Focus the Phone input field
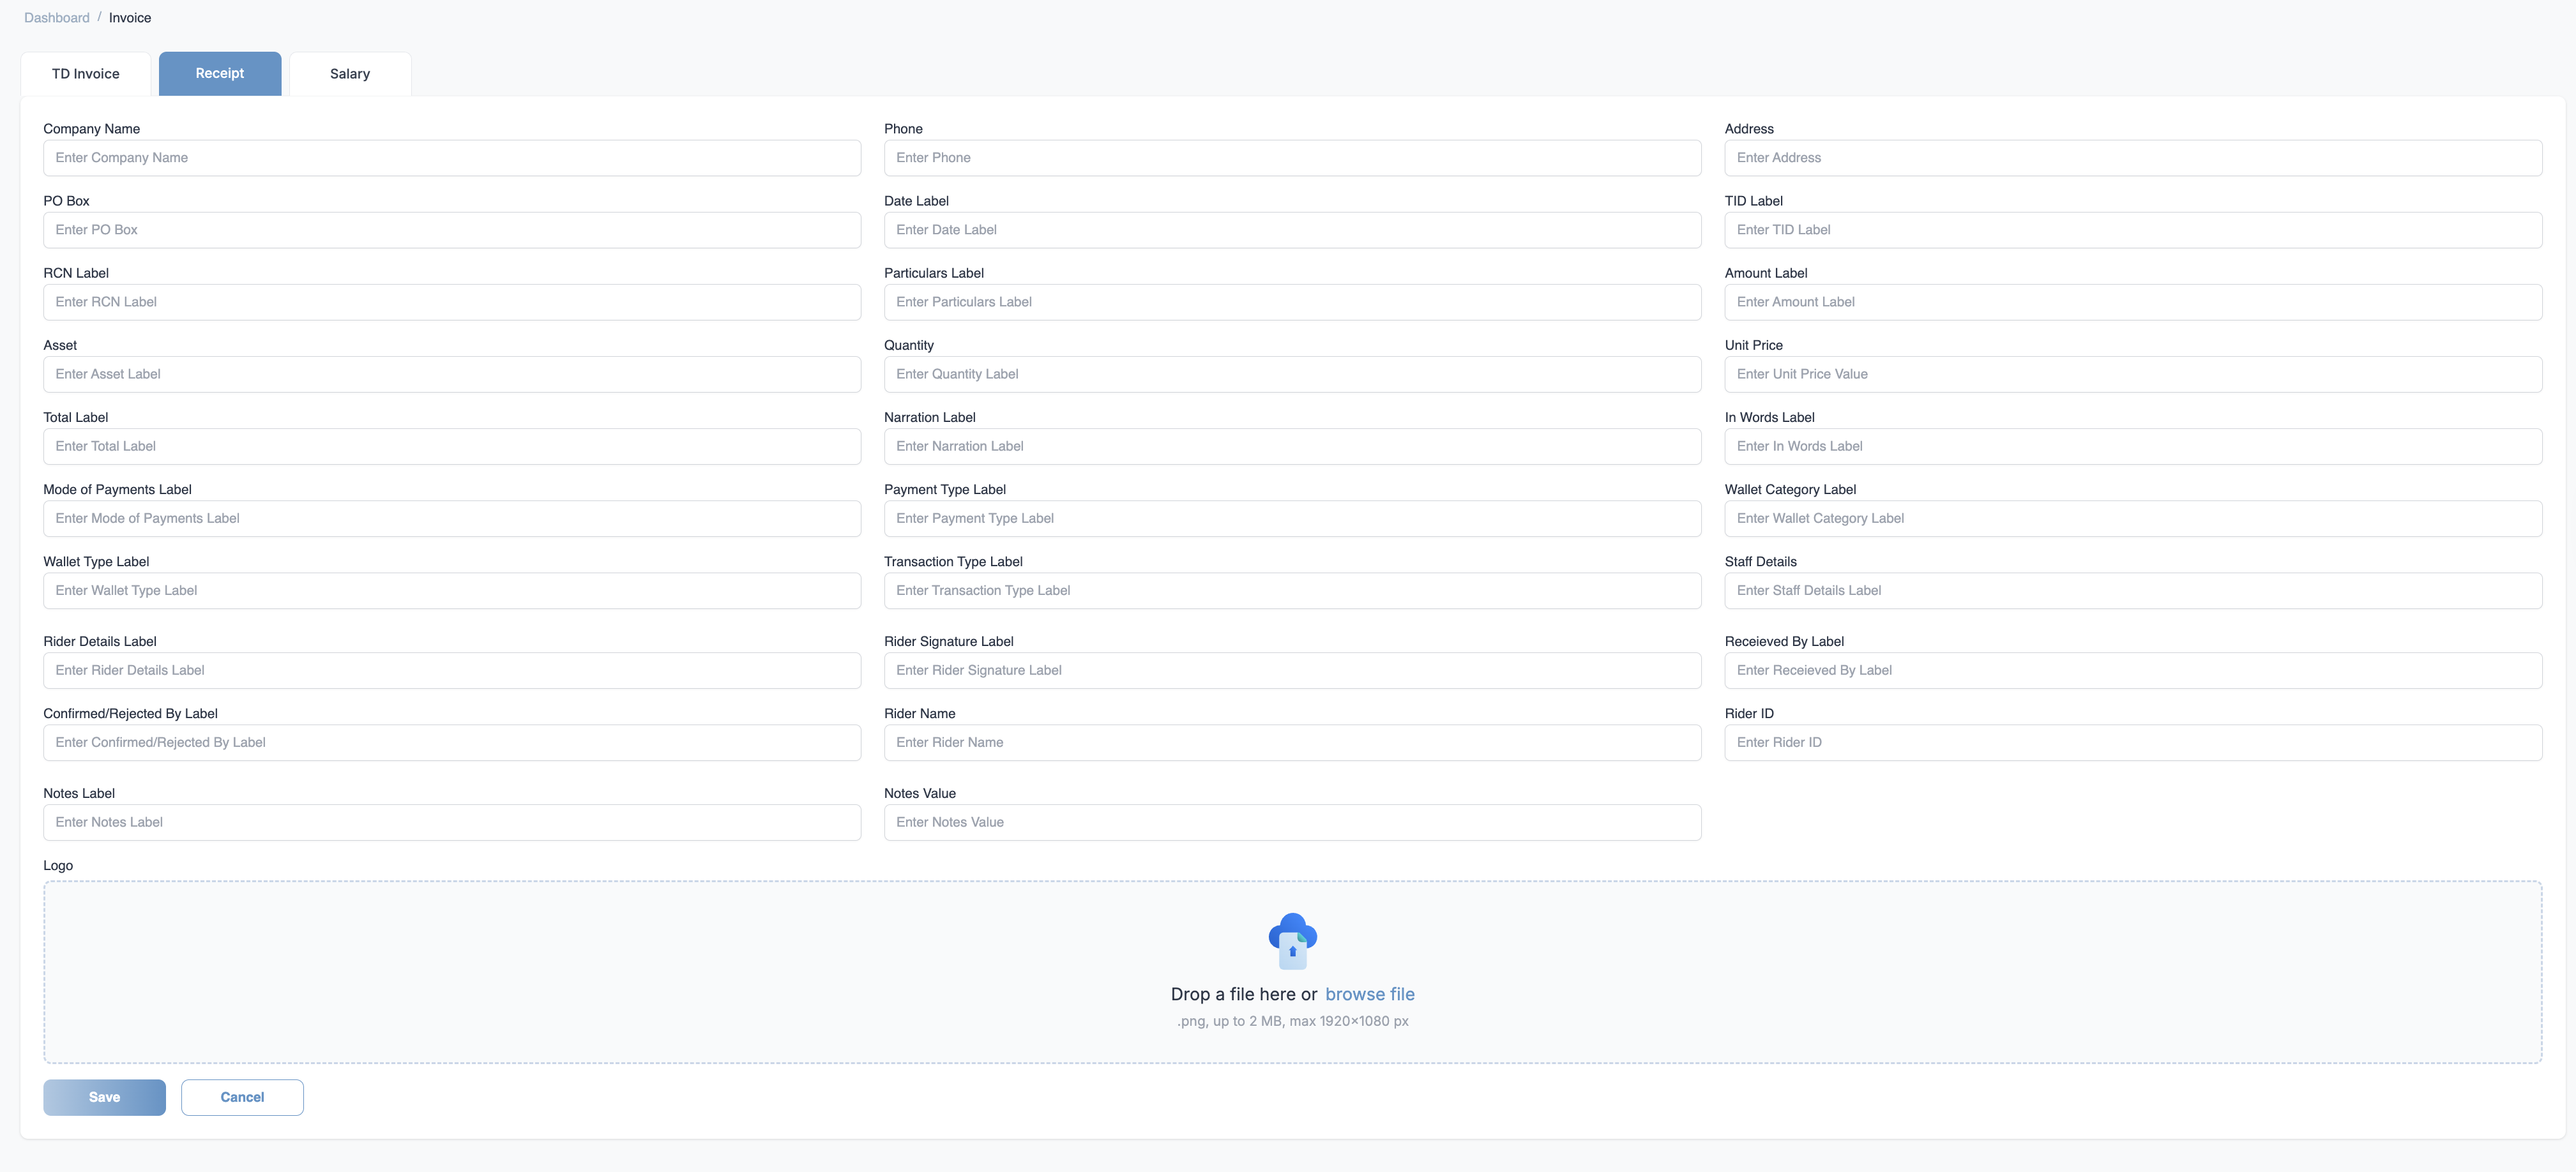The width and height of the screenshot is (2576, 1172). click(x=1292, y=158)
